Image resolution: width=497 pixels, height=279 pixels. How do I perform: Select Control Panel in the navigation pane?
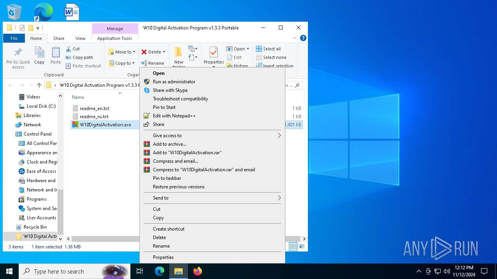pyautogui.click(x=38, y=134)
